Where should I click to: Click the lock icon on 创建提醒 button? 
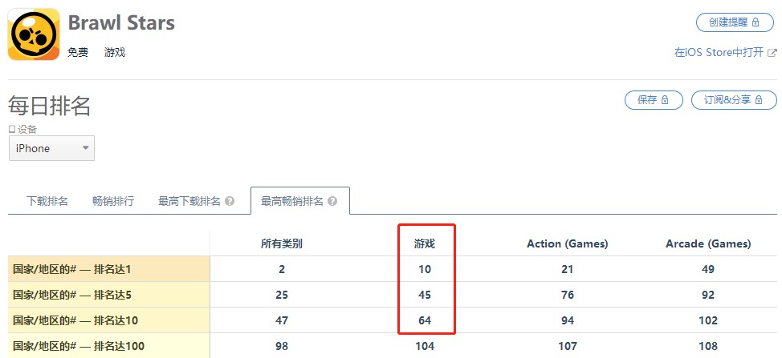755,22
